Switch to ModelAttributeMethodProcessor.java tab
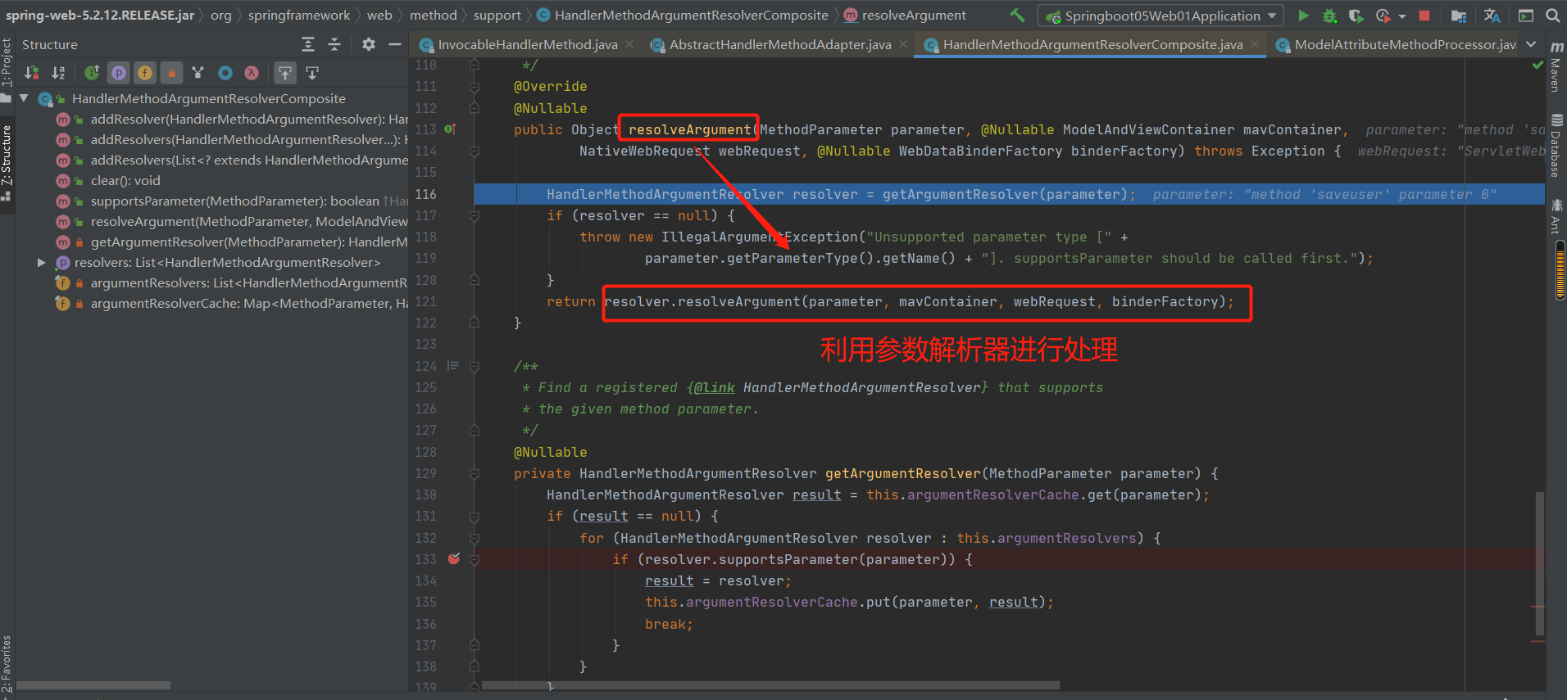Screen dimensions: 1567x700 coord(1404,44)
